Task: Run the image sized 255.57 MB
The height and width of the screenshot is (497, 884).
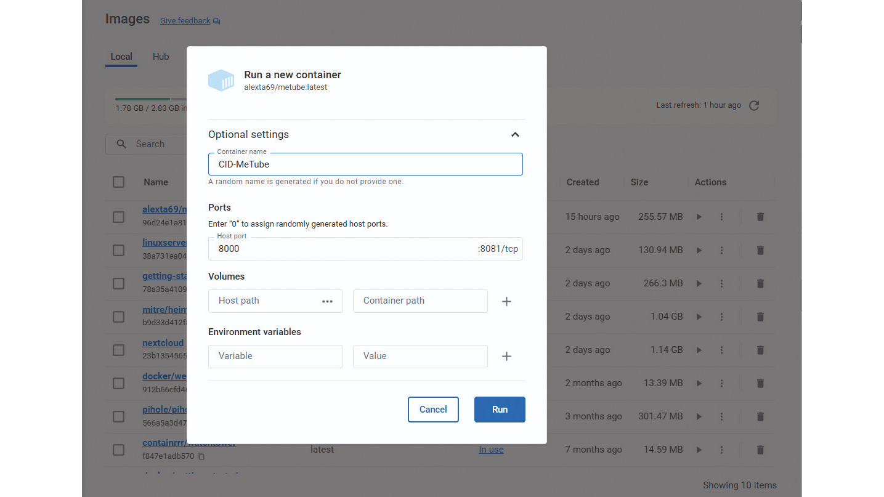Action: (x=699, y=217)
